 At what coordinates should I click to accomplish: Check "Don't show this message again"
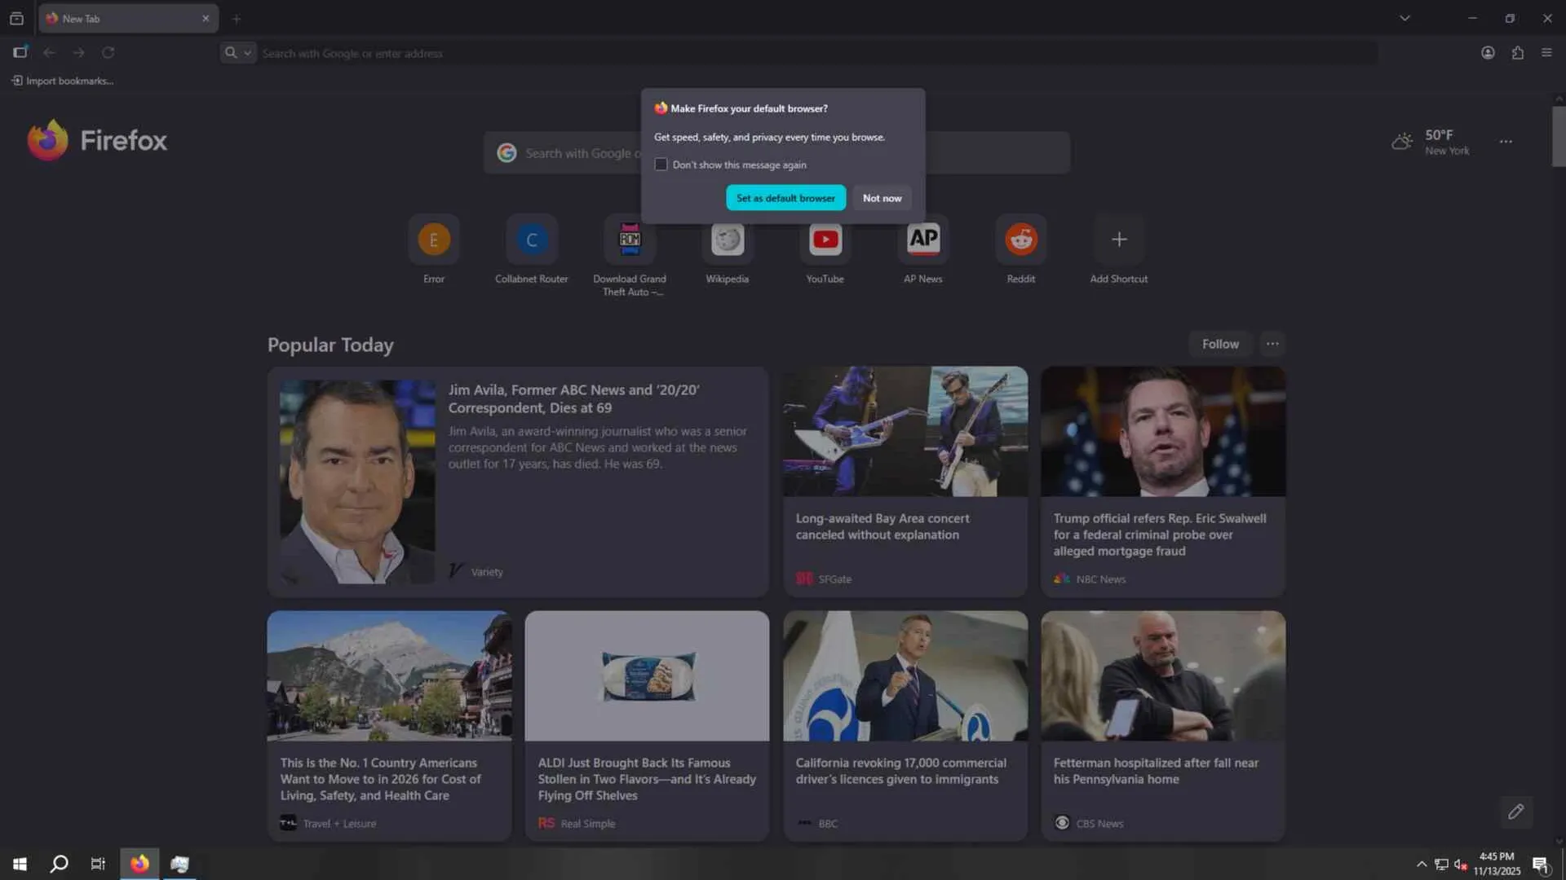click(661, 165)
